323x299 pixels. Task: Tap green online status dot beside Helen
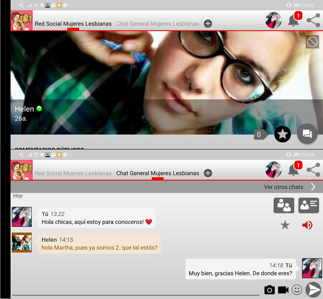click(39, 108)
